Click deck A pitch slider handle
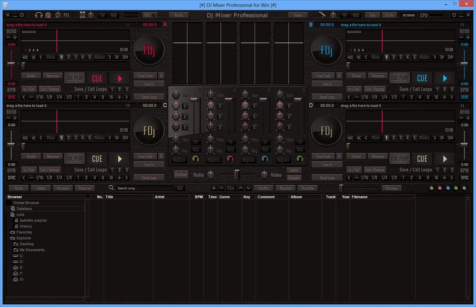The width and height of the screenshot is (476, 307). [11, 64]
